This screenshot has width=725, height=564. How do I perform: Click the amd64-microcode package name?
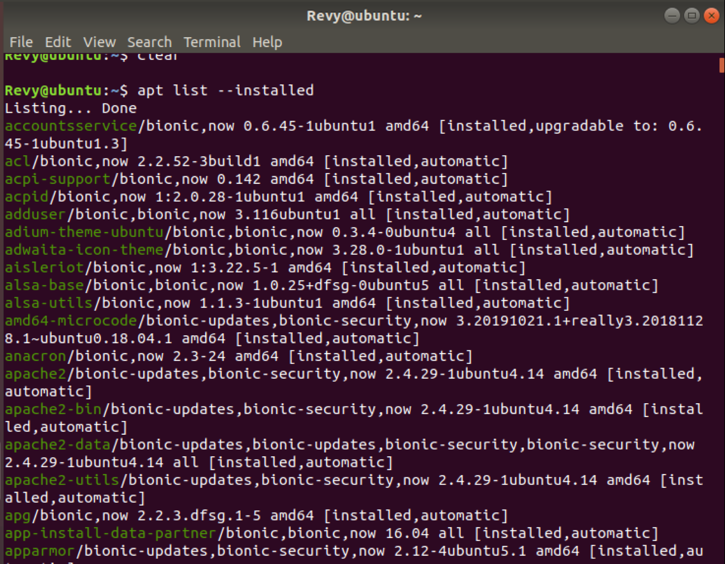coord(71,321)
